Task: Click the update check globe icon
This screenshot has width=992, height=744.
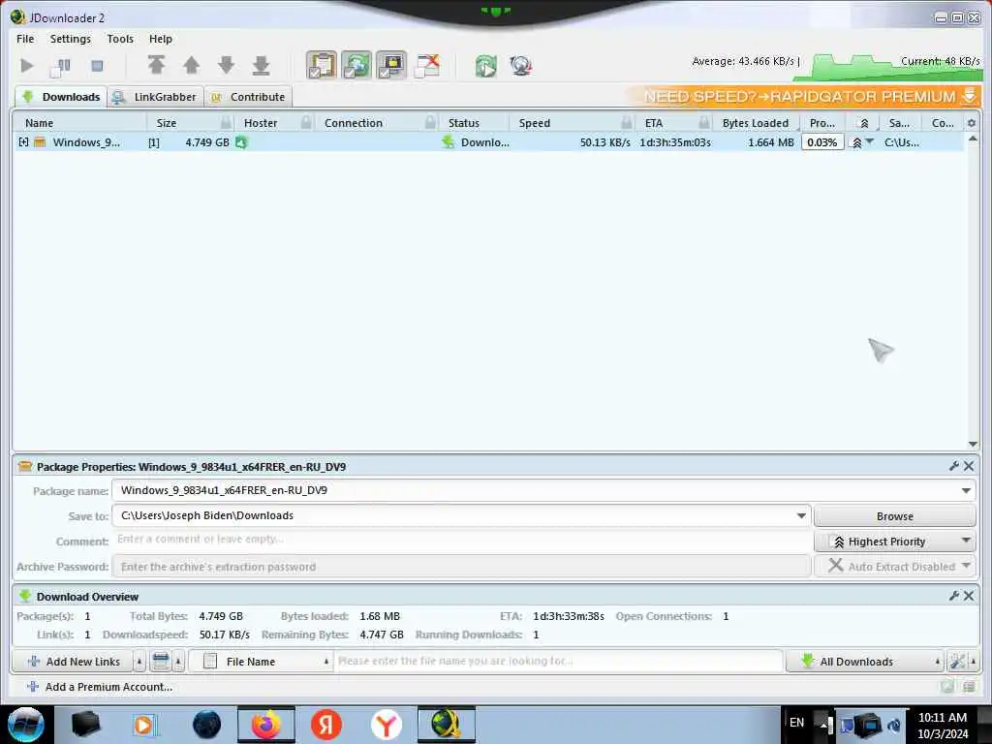Action: (x=520, y=66)
